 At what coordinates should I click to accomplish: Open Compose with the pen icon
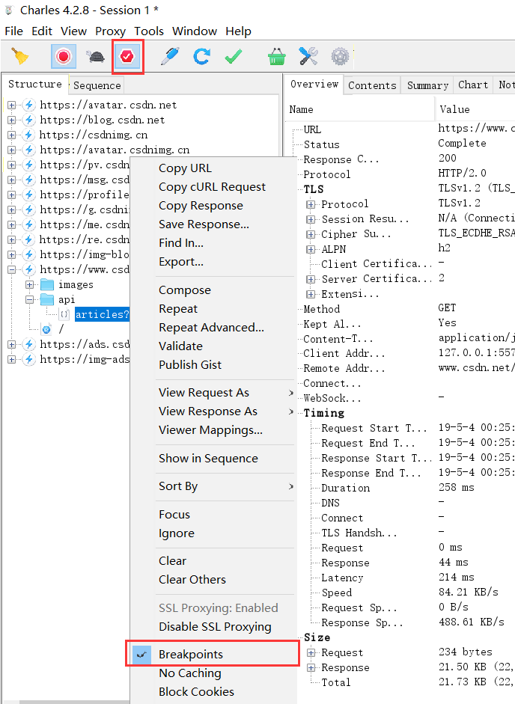(171, 57)
